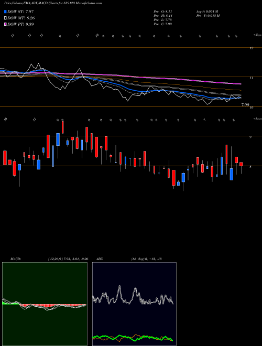The image size is (262, 346).
Task: Select the 'DOW PT: 9.39' legend text
Action: [x=20, y=24]
